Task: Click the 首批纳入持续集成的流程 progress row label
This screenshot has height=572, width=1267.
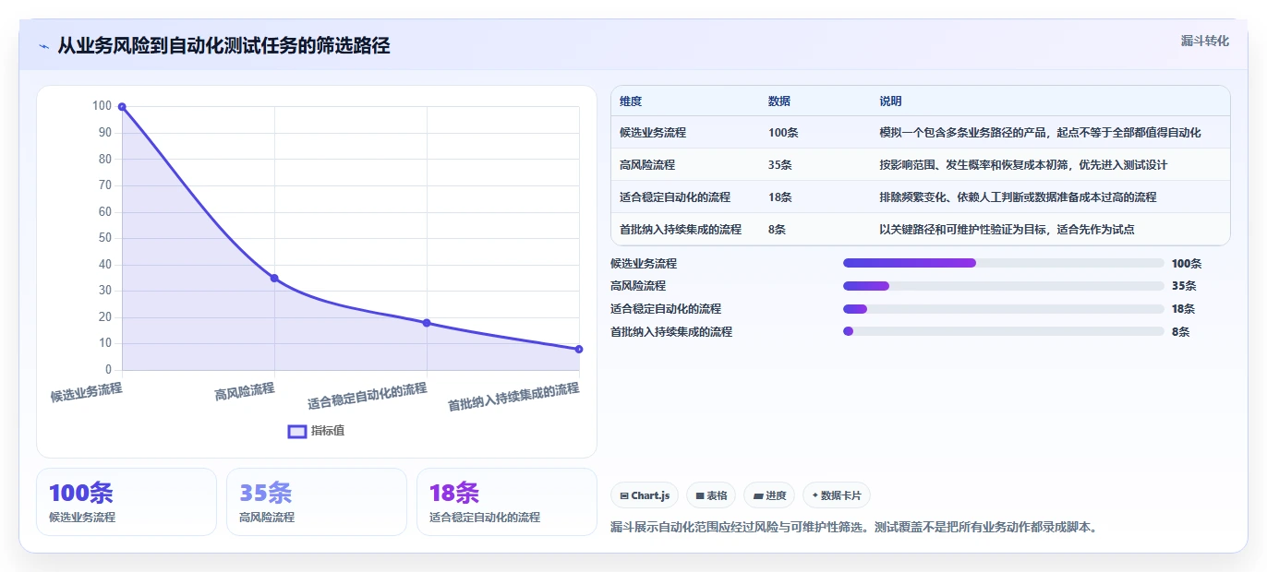Action: click(671, 332)
